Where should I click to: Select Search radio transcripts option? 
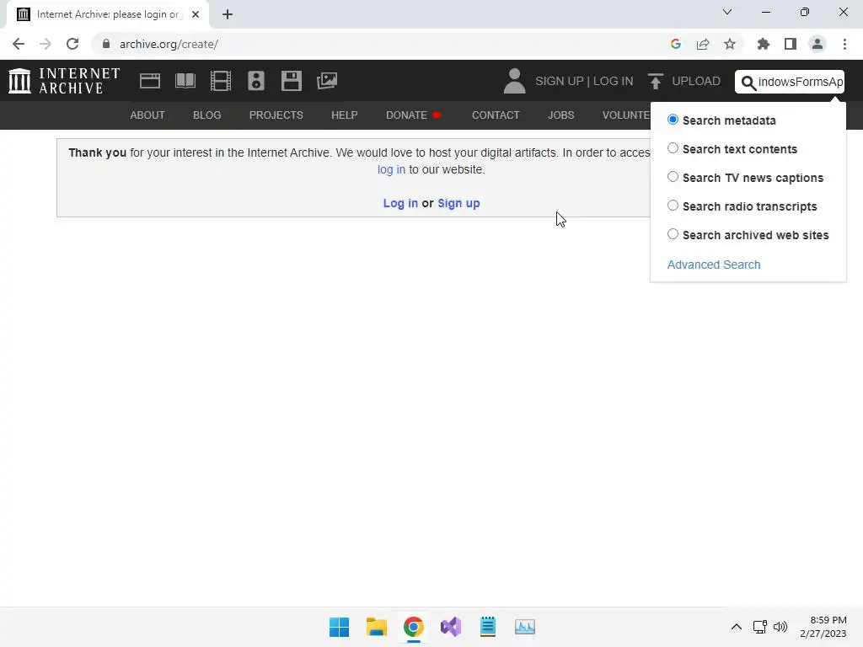673,206
